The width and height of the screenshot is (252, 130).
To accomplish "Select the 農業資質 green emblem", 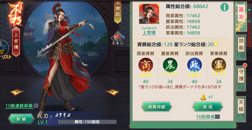I will pos(170,65).
